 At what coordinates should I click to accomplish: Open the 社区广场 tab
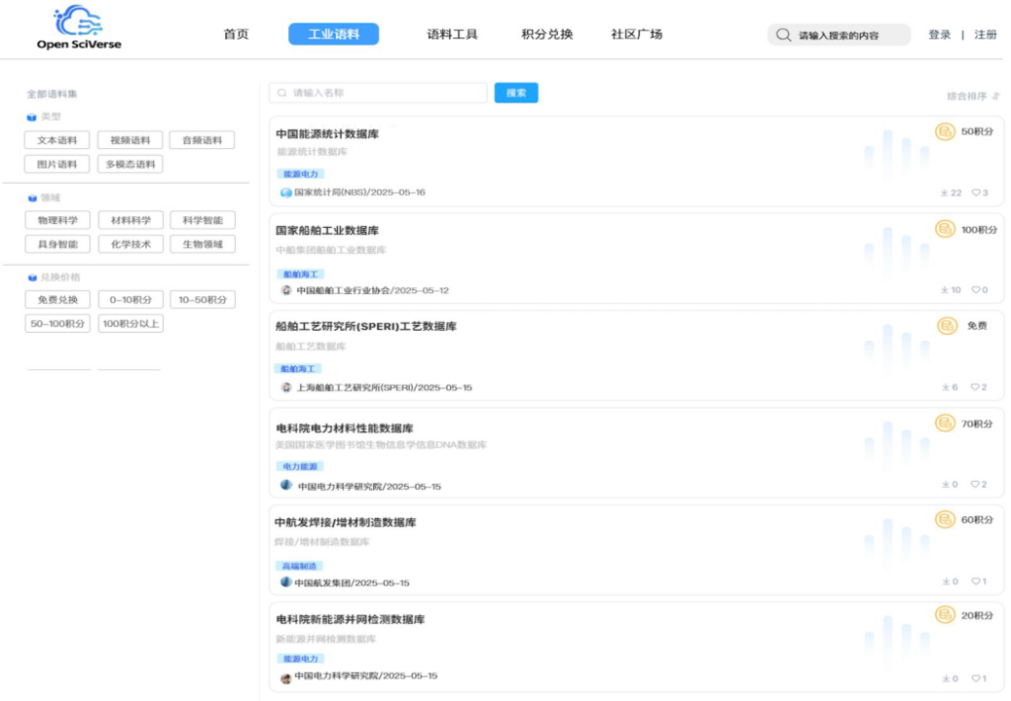636,34
